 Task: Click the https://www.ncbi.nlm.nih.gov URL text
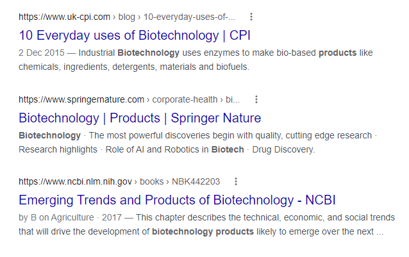[x=75, y=181]
